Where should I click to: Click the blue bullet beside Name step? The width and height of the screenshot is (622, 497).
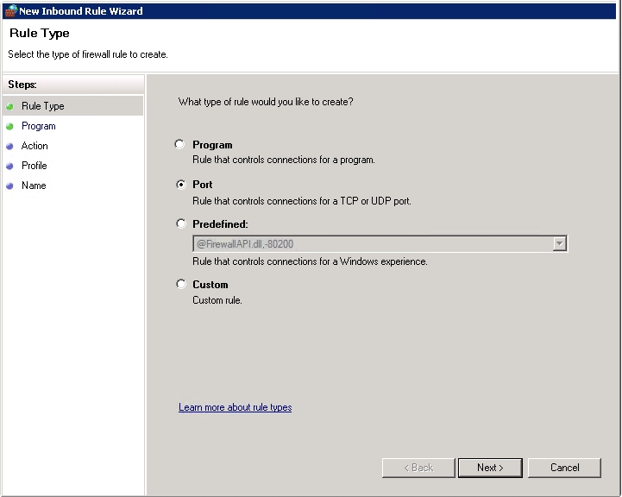pos(9,186)
